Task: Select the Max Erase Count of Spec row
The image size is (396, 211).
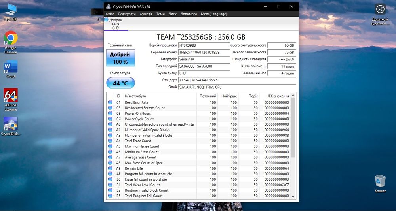Action: coord(199,163)
